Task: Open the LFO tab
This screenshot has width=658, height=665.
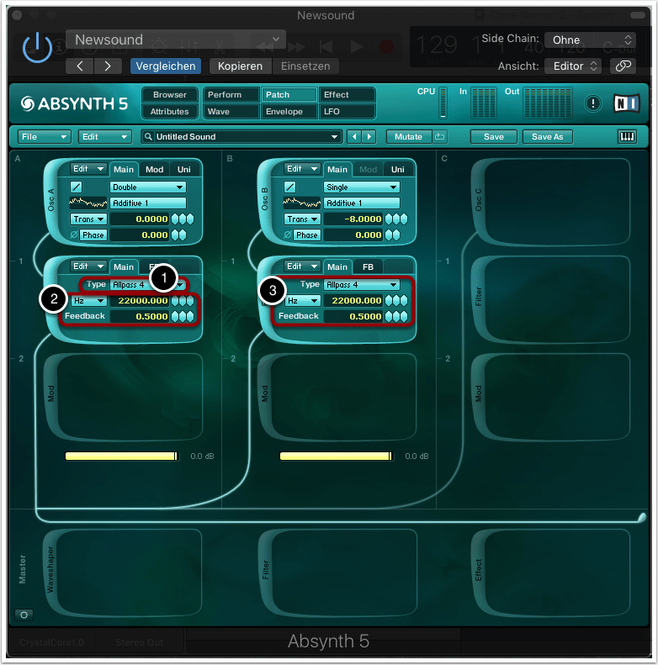Action: [x=348, y=112]
